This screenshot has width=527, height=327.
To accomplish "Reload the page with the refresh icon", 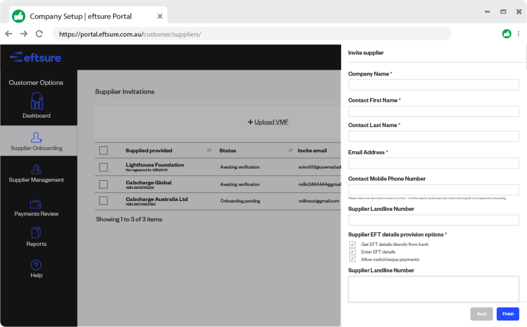I will 38,33.
